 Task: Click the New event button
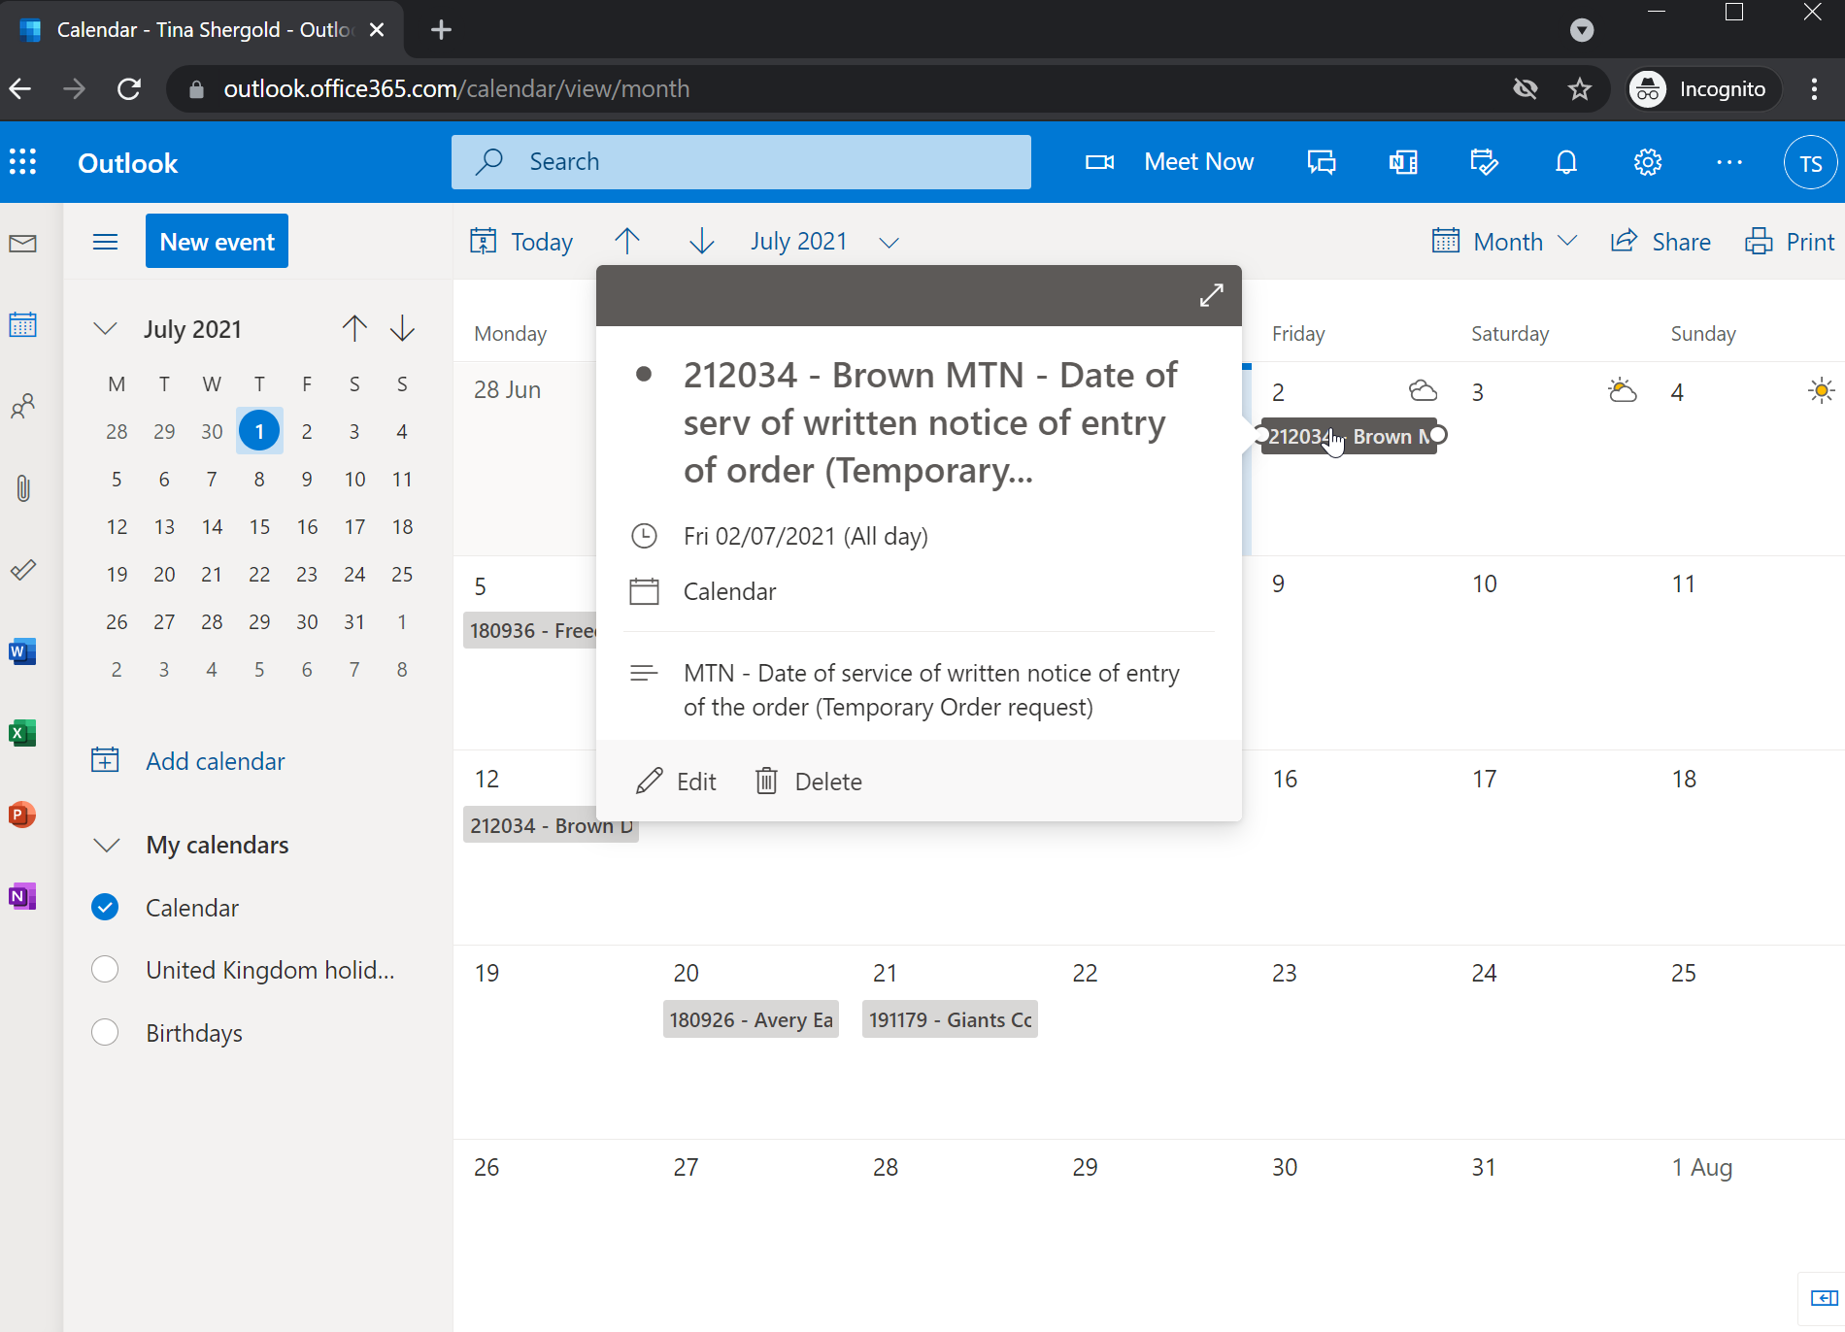pyautogui.click(x=217, y=242)
